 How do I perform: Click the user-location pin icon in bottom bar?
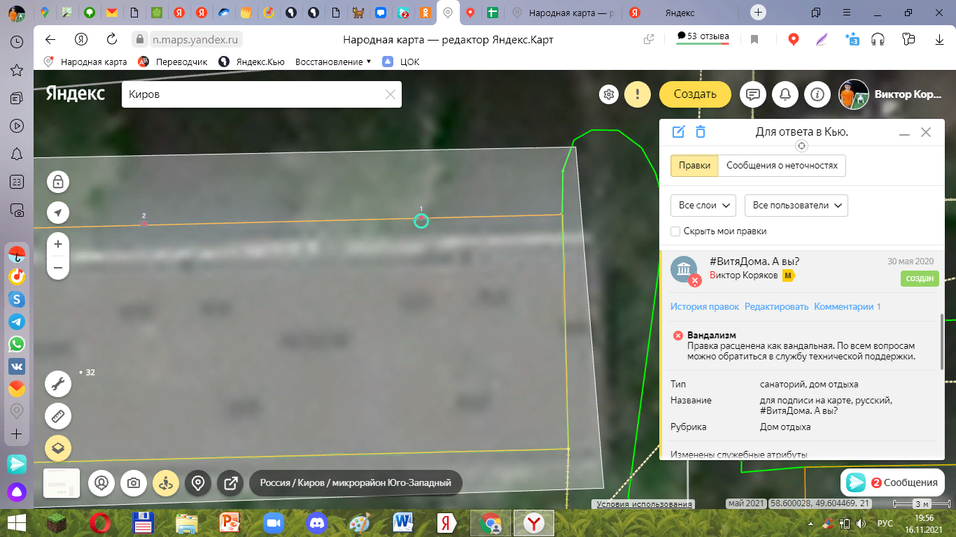pyautogui.click(x=101, y=482)
